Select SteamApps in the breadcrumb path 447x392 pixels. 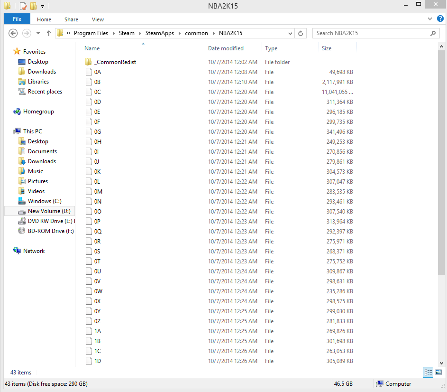tap(160, 33)
